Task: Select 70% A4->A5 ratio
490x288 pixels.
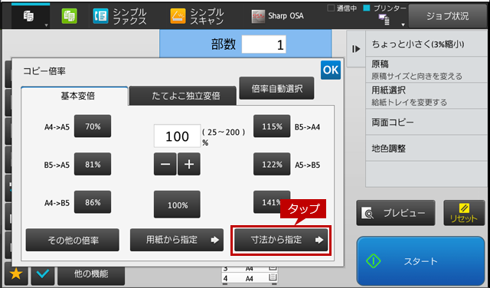Action: (x=93, y=126)
